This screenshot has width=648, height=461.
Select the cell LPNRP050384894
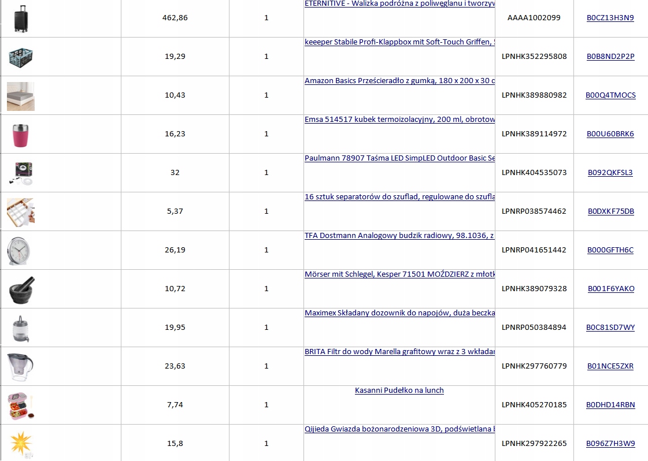coord(534,327)
